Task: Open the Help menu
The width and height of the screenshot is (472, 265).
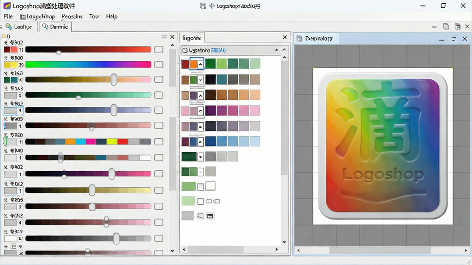Action: [x=112, y=16]
